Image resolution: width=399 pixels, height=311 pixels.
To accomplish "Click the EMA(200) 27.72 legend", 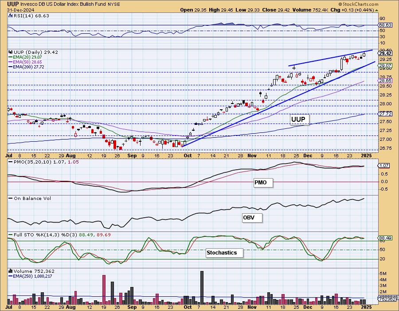I will (x=28, y=67).
